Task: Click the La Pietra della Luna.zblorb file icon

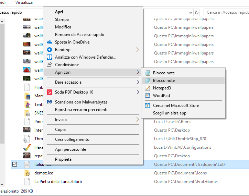Action: (27, 182)
